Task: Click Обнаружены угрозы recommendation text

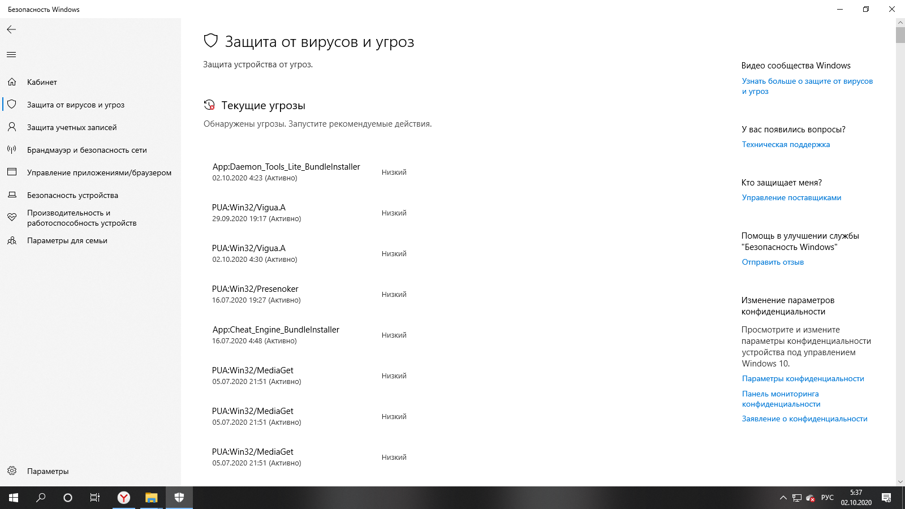Action: tap(317, 124)
